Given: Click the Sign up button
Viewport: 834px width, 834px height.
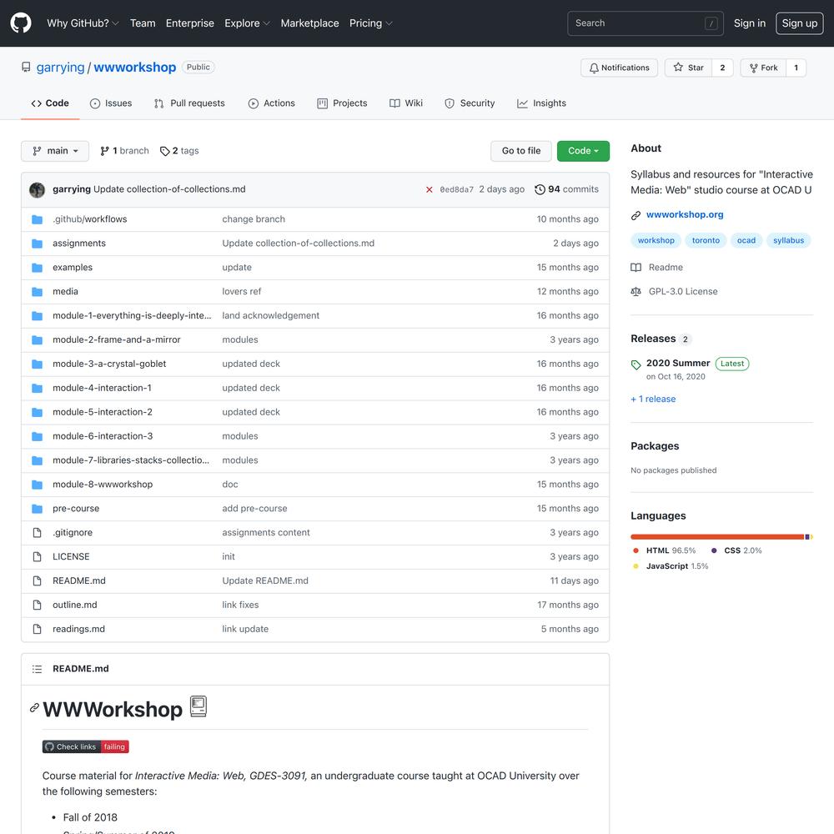Looking at the screenshot, I should coord(800,23).
